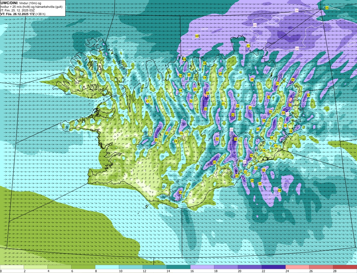357x273 pixels.
Task: Pick the 12–14 m/s teal legend swatch
Action: [155, 267]
